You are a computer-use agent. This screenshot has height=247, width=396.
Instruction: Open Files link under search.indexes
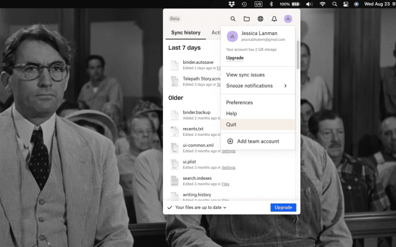(225, 184)
